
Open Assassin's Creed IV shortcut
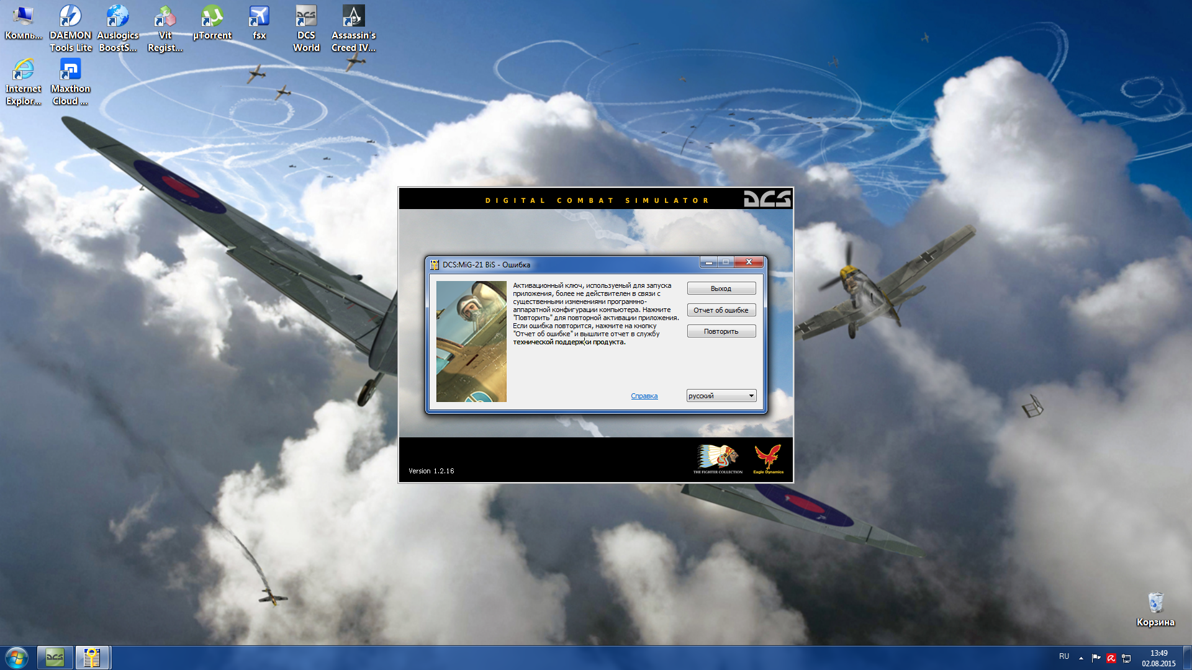tap(354, 29)
